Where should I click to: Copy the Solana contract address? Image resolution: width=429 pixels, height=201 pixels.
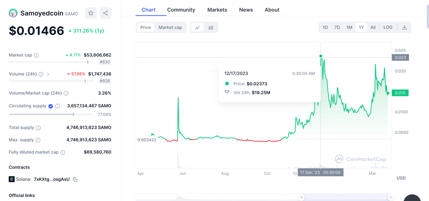coord(75,180)
